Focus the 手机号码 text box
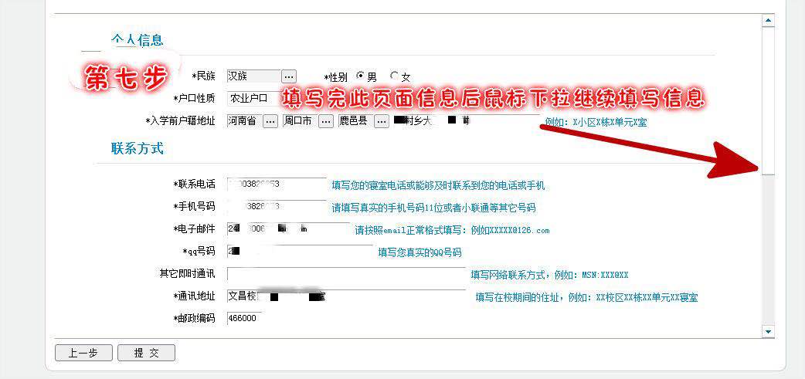The height and width of the screenshot is (379, 805). point(277,207)
